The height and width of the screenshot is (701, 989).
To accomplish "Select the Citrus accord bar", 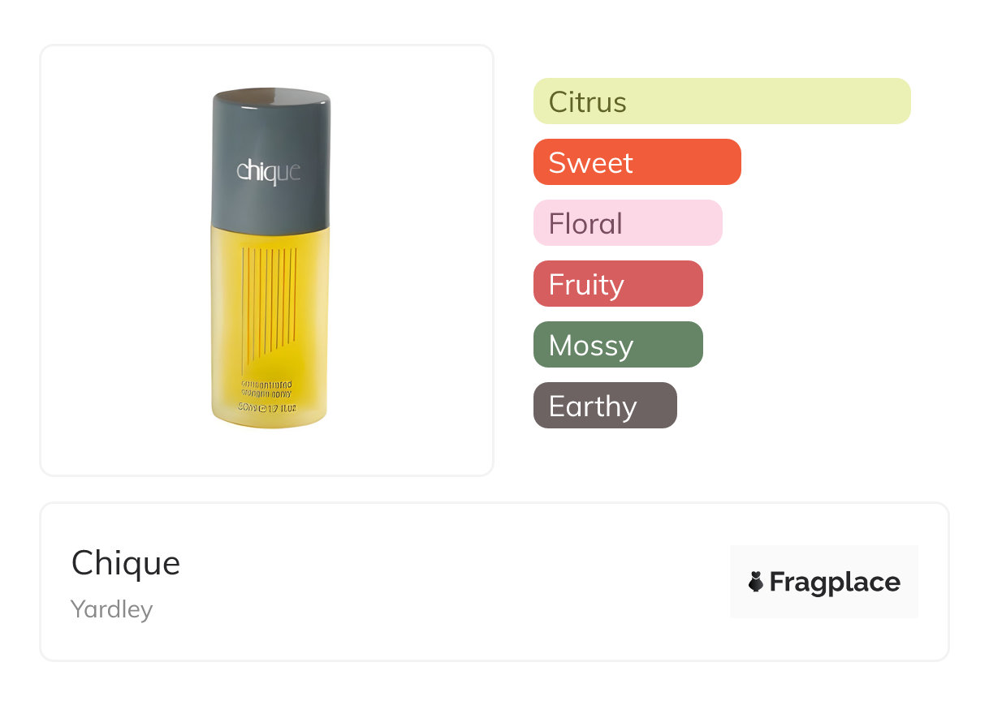I will coord(722,101).
